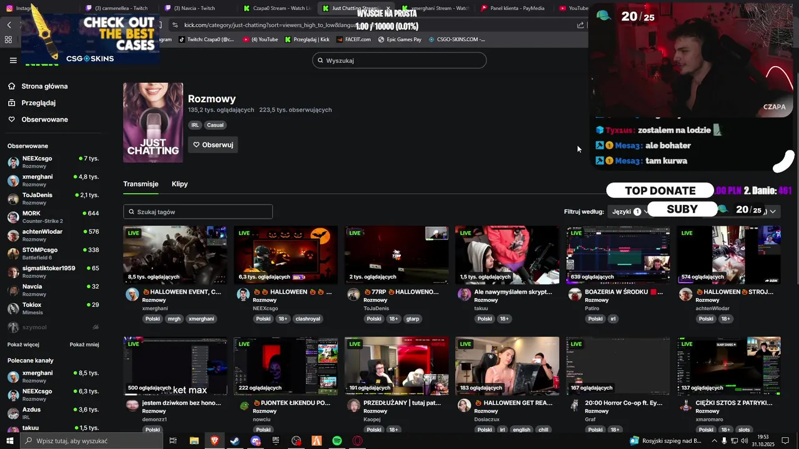Open Opera GX icon on taskbar
This screenshot has width=799, height=449.
[x=358, y=441]
